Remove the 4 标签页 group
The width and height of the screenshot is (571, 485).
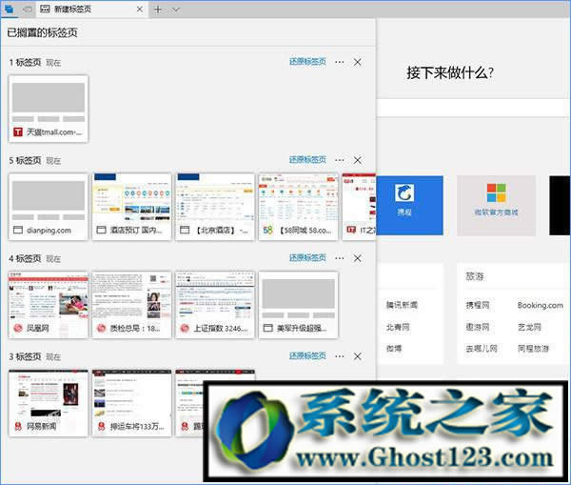pos(358,258)
